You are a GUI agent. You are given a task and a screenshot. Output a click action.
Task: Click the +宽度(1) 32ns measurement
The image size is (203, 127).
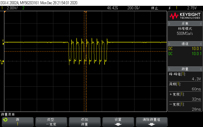pos(185,97)
